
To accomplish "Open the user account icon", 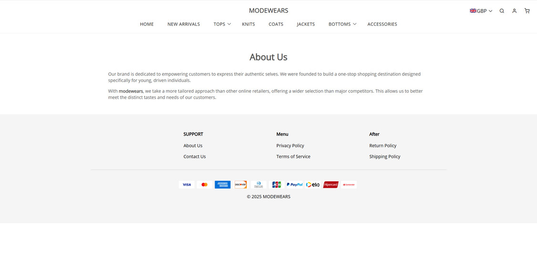I will 515,11.
